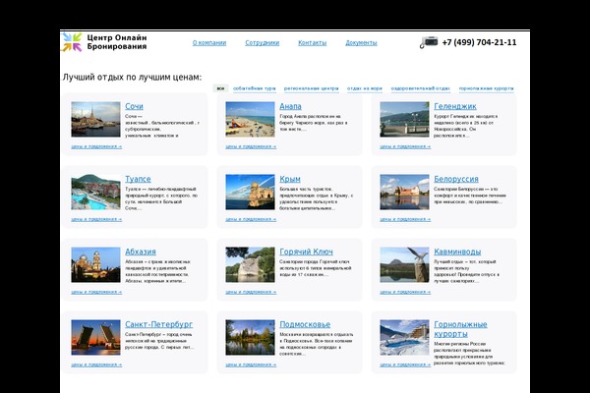Image resolution: width=590 pixels, height=393 pixels.
Task: Open the Абхазия destination link
Action: point(141,252)
